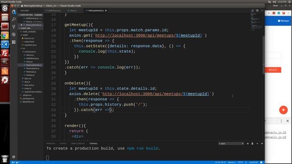Open package.json in the file tree

[28, 98]
